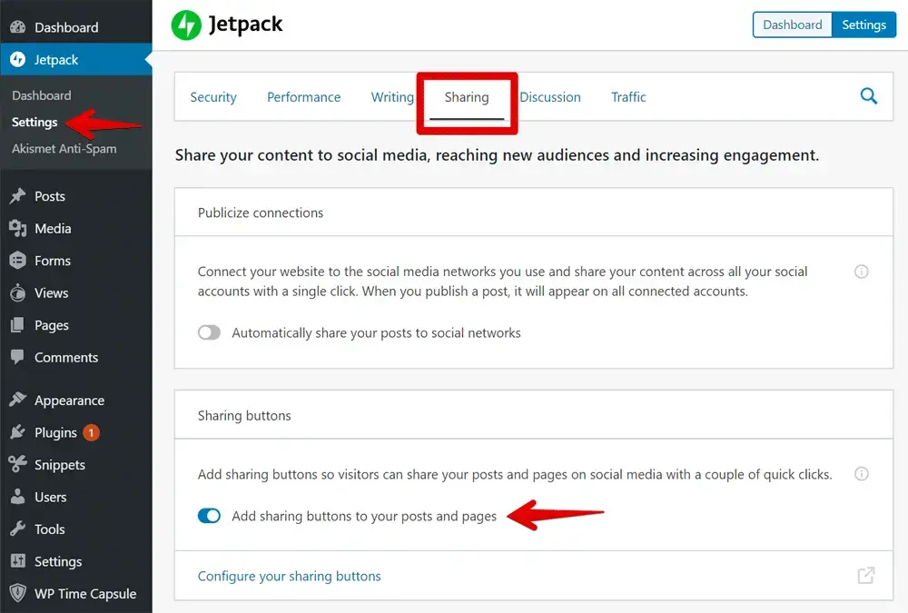Click the Snippets scissors icon
Screen dimensions: 908x613
pyautogui.click(x=18, y=464)
